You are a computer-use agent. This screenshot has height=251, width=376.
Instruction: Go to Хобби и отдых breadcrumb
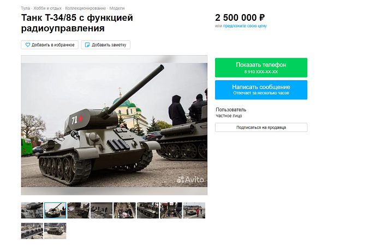coord(47,8)
